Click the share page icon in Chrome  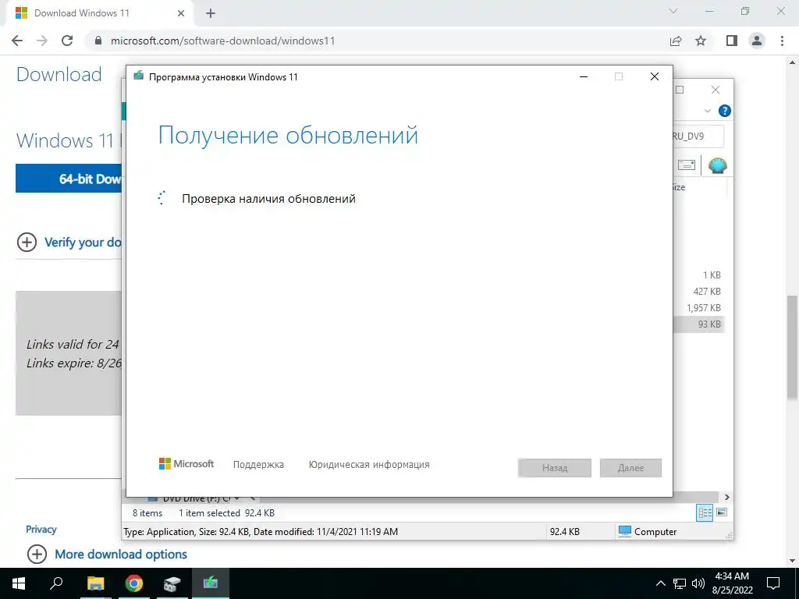pos(676,41)
